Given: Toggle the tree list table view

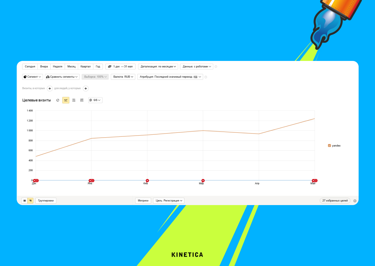Looking at the screenshot, I should pyautogui.click(x=30, y=201).
